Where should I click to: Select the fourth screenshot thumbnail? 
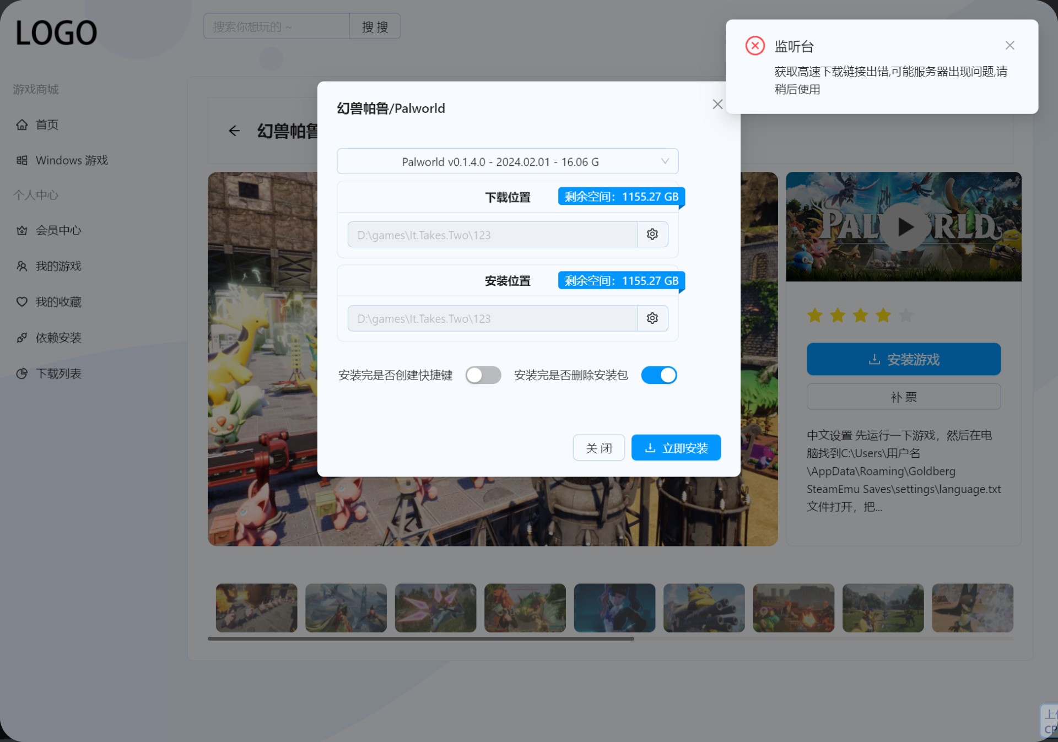pos(525,608)
